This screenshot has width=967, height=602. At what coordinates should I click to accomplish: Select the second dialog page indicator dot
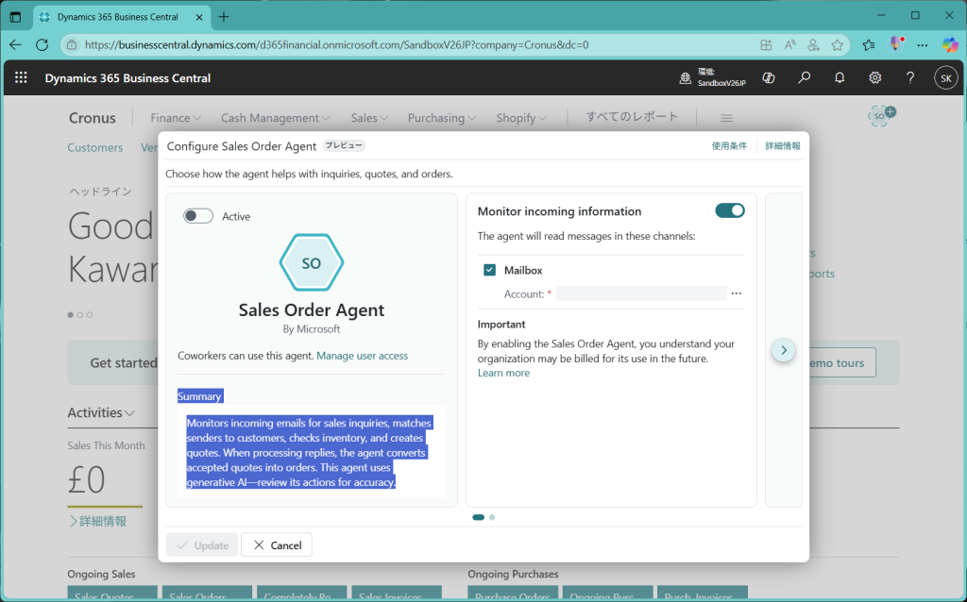pos(492,518)
